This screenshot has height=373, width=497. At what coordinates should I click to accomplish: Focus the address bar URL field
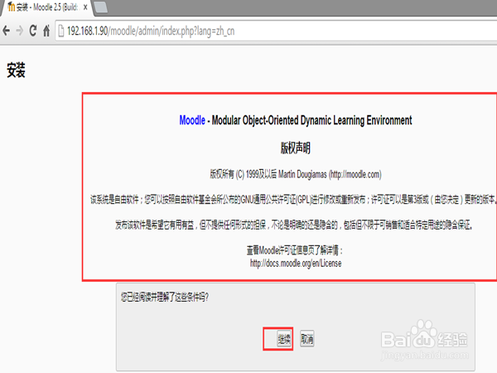[x=276, y=31]
